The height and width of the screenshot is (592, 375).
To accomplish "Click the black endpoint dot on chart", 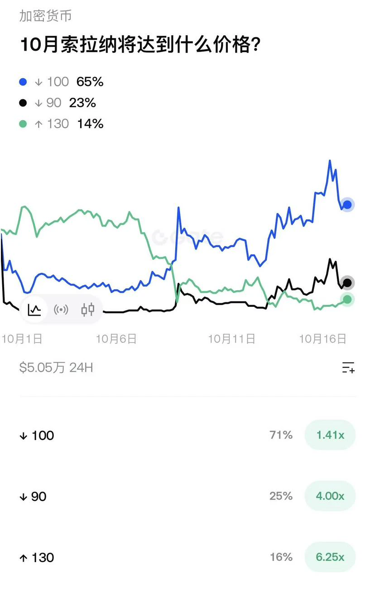I will 347,283.
